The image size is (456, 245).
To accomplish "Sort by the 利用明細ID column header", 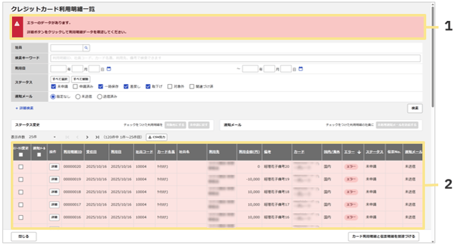I will point(73,152).
